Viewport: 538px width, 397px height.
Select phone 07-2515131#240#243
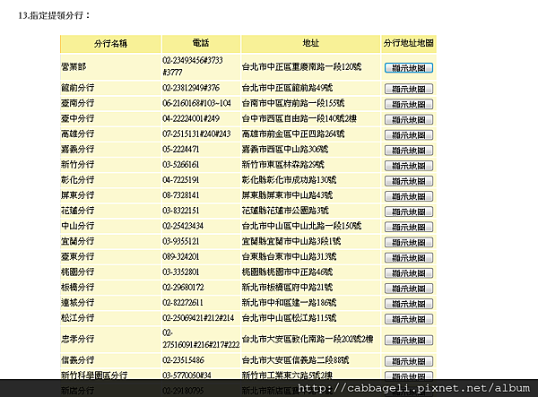pos(196,134)
